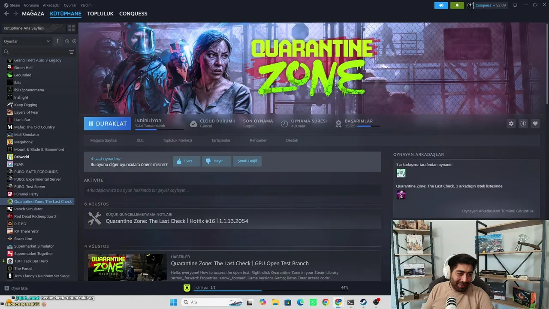Viewport: 549px width, 309px height.
Task: Open the Görünüm menu
Action: tap(31, 5)
